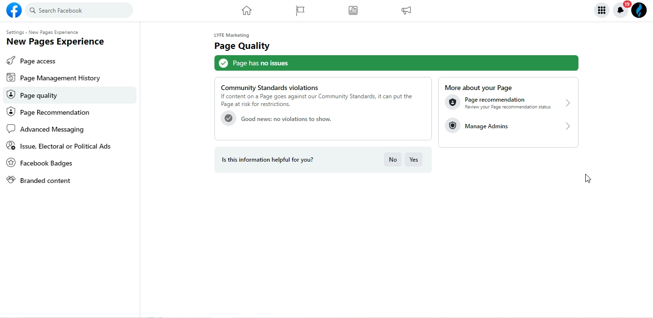Image resolution: width=653 pixels, height=318 pixels.
Task: Click the green banner checkmark icon
Action: [x=223, y=63]
